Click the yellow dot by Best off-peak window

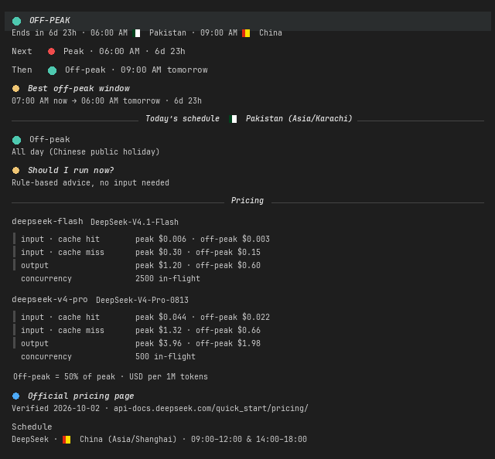click(15, 89)
